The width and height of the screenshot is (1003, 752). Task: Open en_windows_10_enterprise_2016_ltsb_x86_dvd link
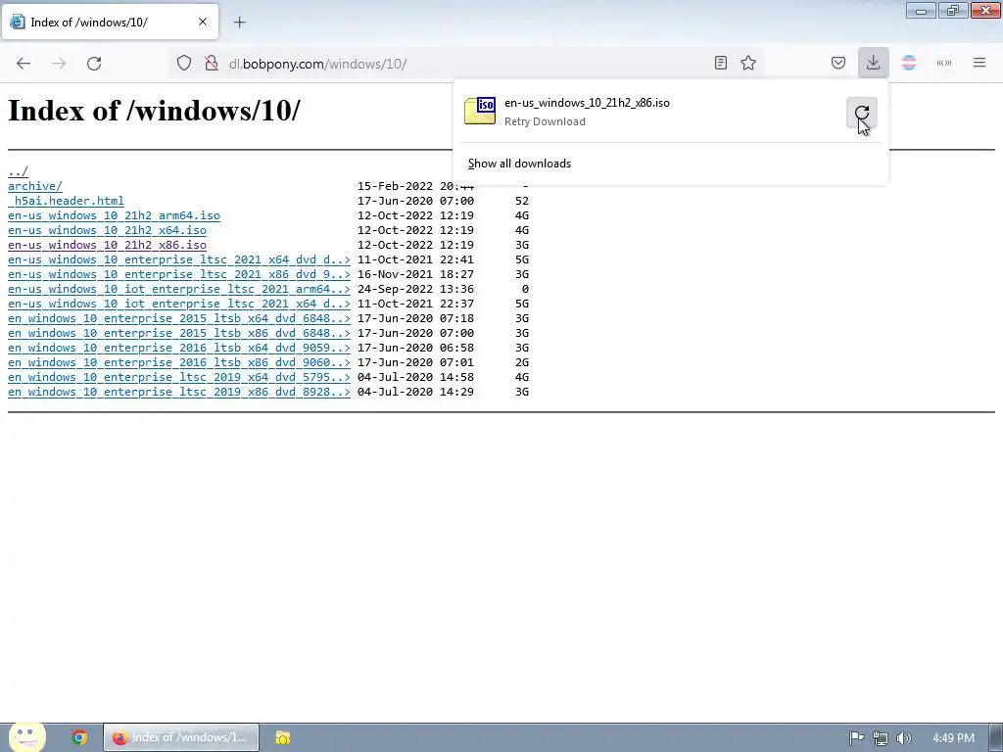[x=179, y=362]
